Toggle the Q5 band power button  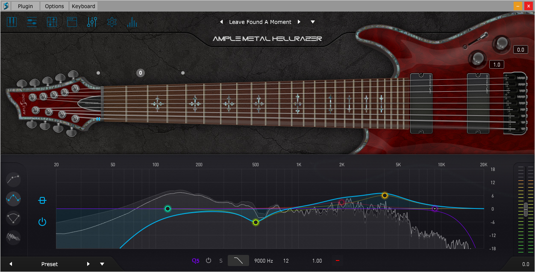tap(209, 260)
